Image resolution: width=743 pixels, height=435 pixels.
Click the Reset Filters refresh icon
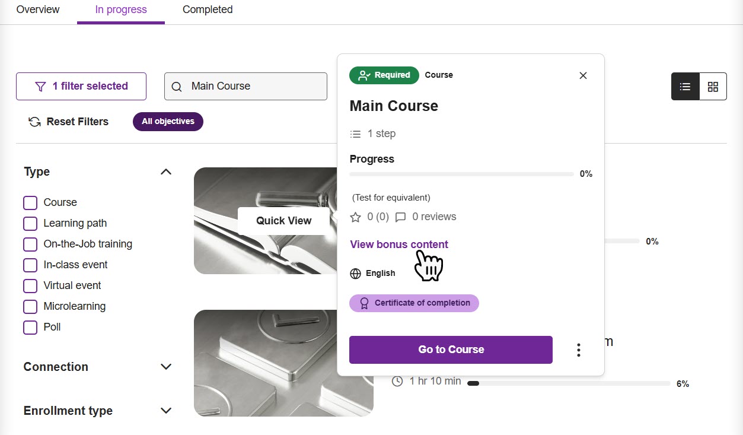point(34,121)
